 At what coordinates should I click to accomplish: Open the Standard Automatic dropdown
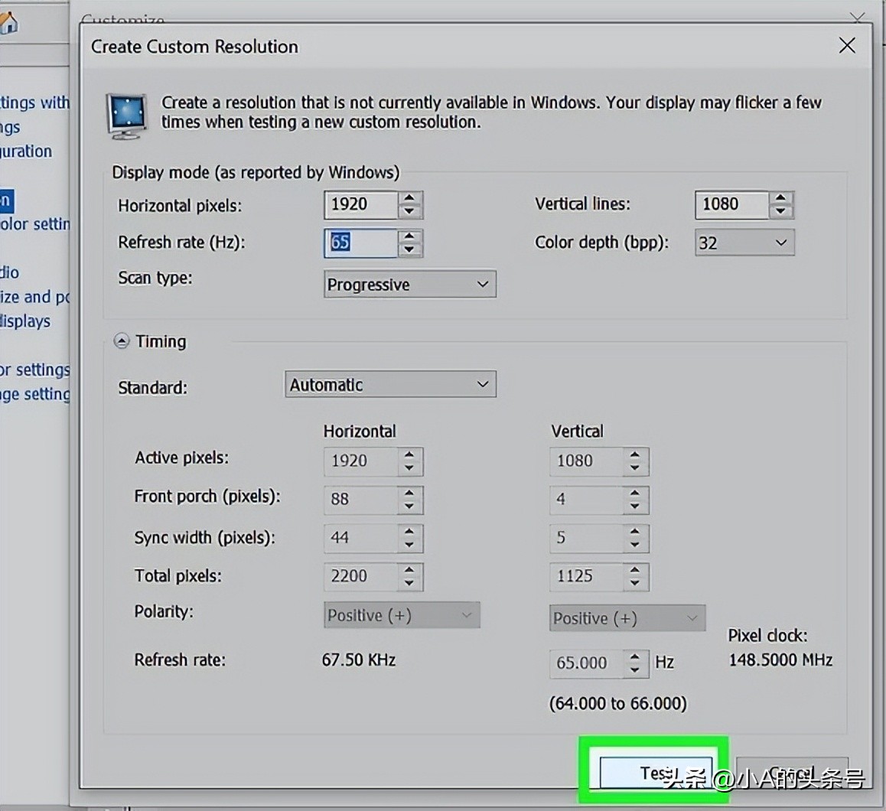[390, 385]
